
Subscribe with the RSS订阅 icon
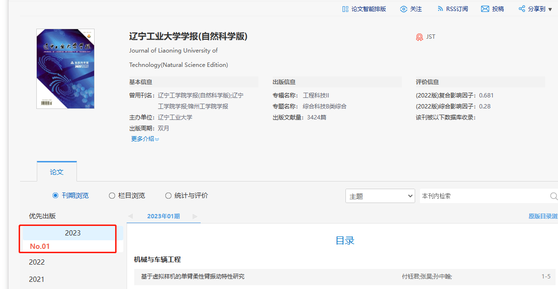click(x=440, y=9)
